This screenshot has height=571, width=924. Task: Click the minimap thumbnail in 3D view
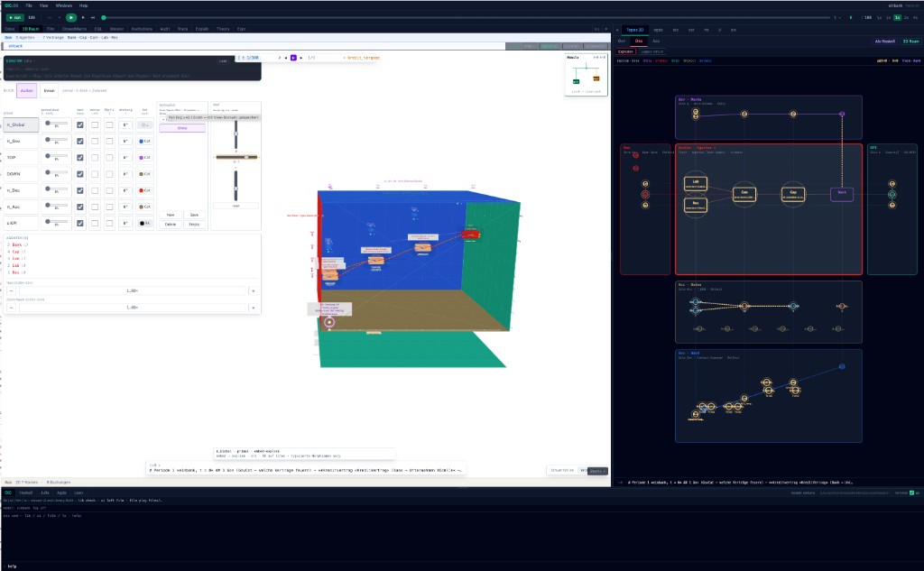586,76
